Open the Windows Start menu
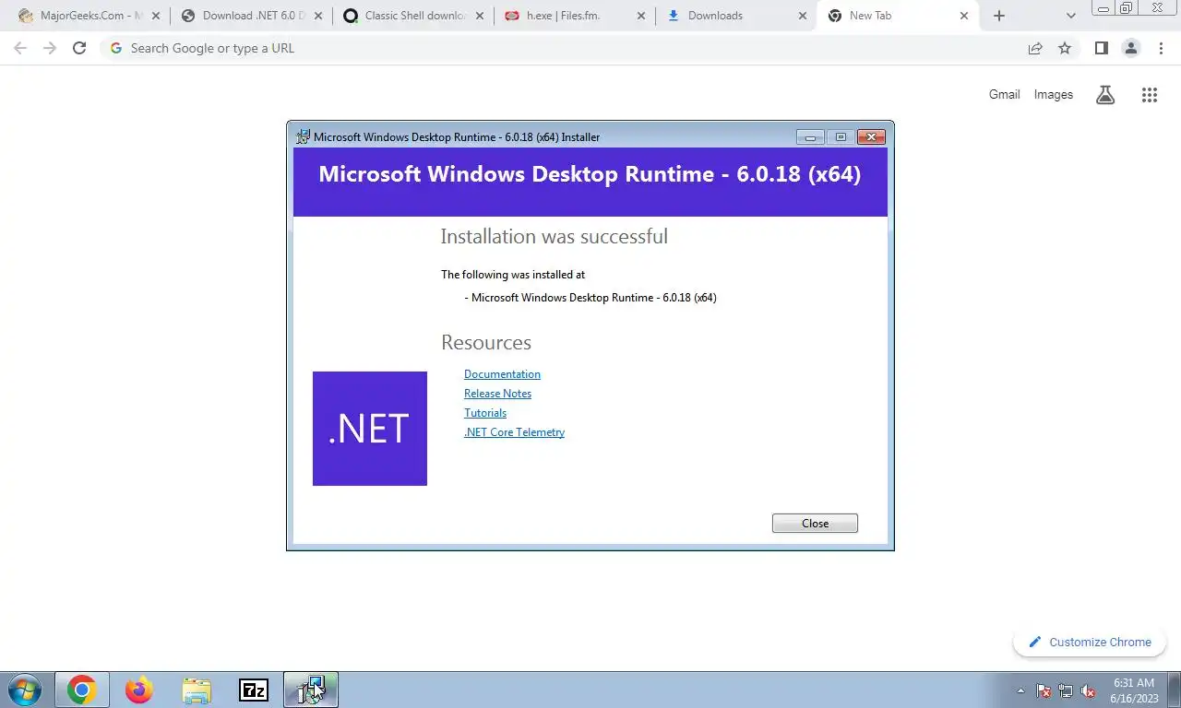The image size is (1181, 708). pyautogui.click(x=24, y=690)
